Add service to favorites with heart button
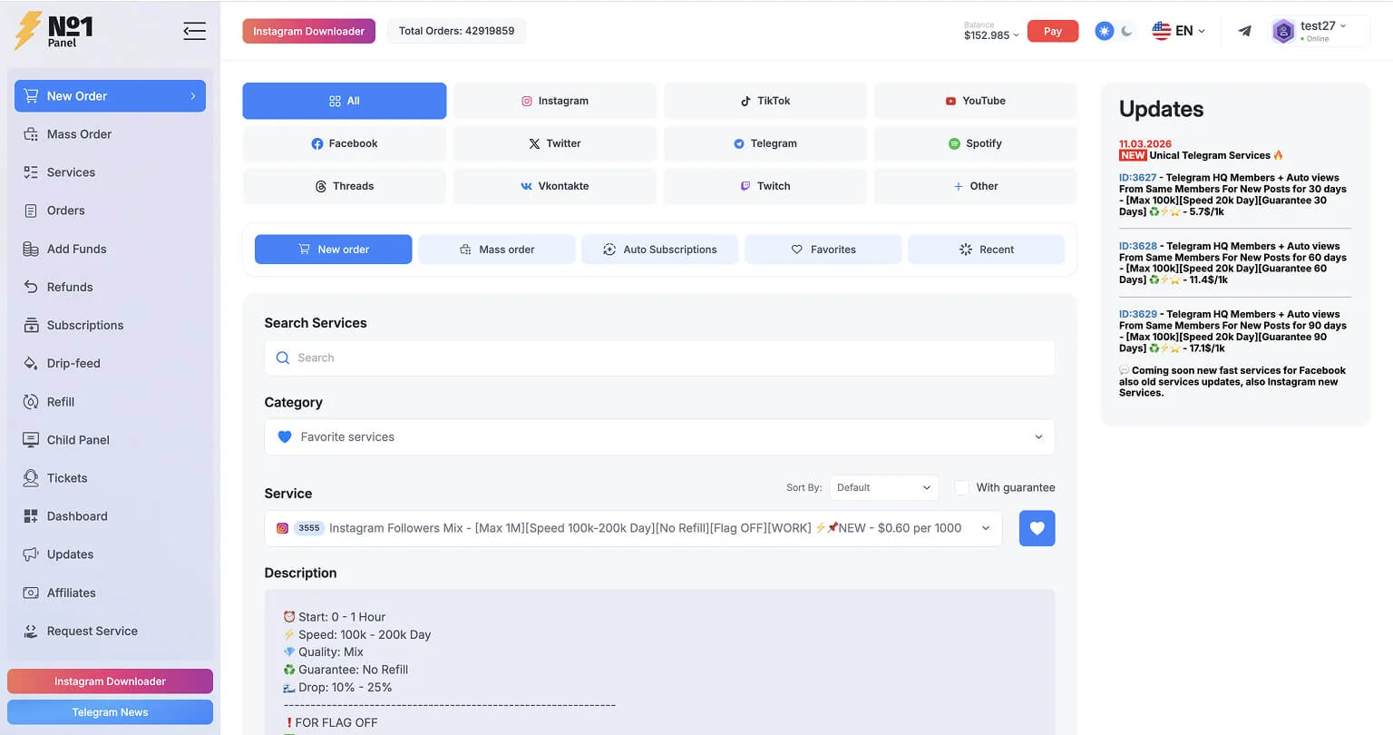1393x735 pixels. [1037, 528]
